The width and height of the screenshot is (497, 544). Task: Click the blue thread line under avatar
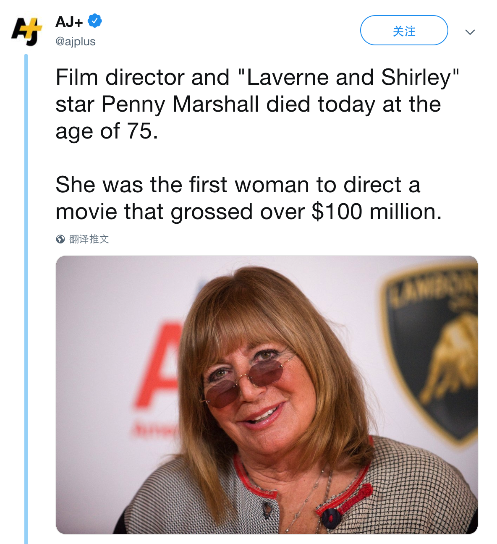pyautogui.click(x=26, y=294)
